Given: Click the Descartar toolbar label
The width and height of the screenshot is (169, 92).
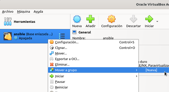Looking at the screenshot, I should pos(133,26).
